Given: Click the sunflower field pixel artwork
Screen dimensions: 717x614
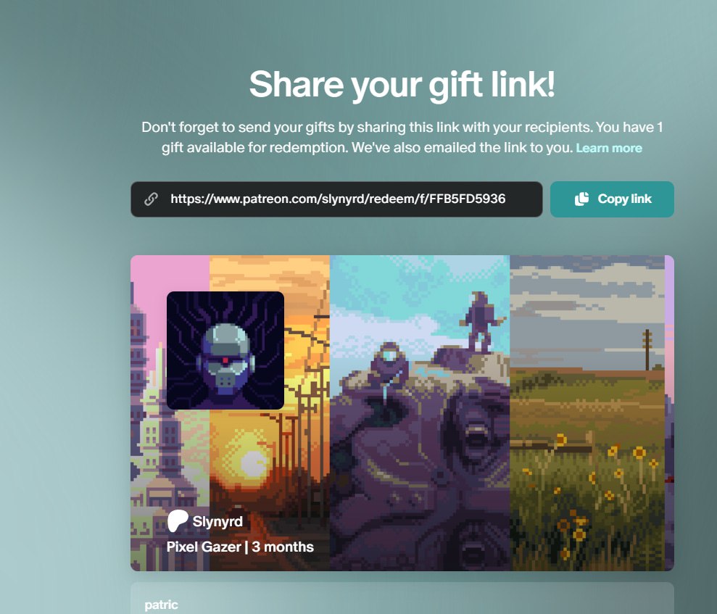Looking at the screenshot, I should (x=587, y=413).
